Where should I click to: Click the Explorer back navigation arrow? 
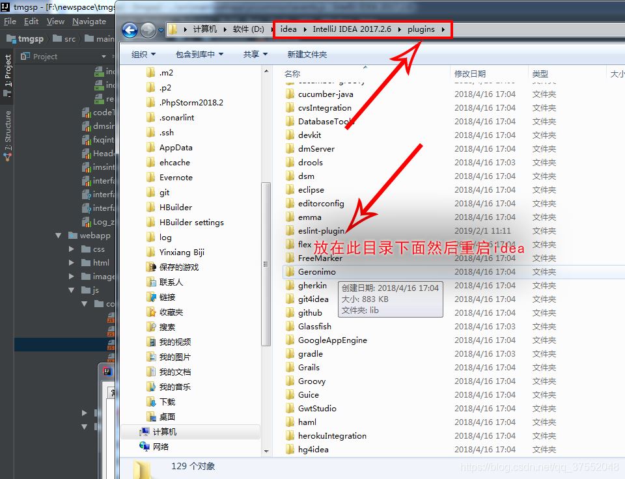coord(130,29)
